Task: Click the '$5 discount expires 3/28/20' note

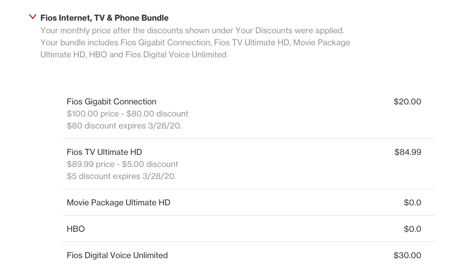Action: (121, 176)
